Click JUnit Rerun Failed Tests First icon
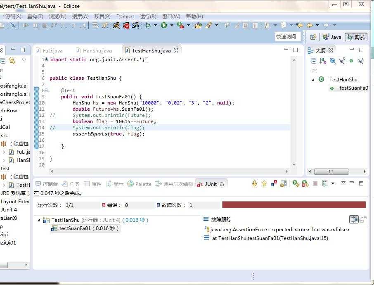374x285 pixels. 305,183
